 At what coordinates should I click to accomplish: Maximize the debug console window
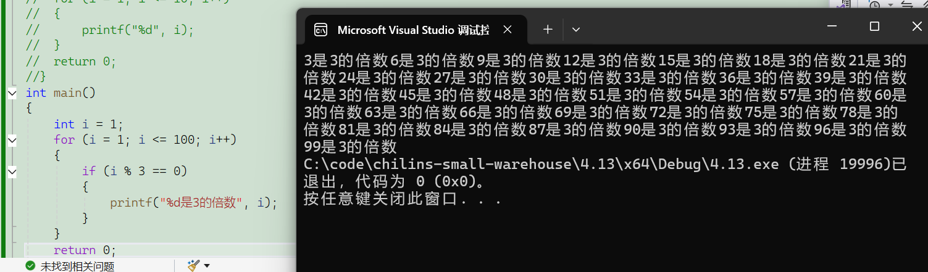[x=874, y=27]
